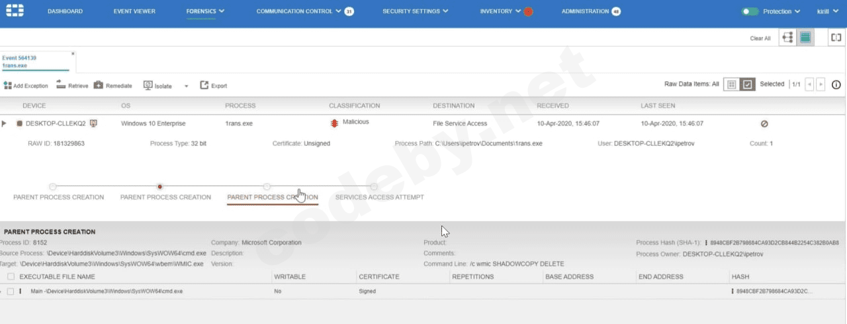Image resolution: width=847 pixels, height=324 pixels.
Task: Click the Clear All link
Action: pos(760,38)
